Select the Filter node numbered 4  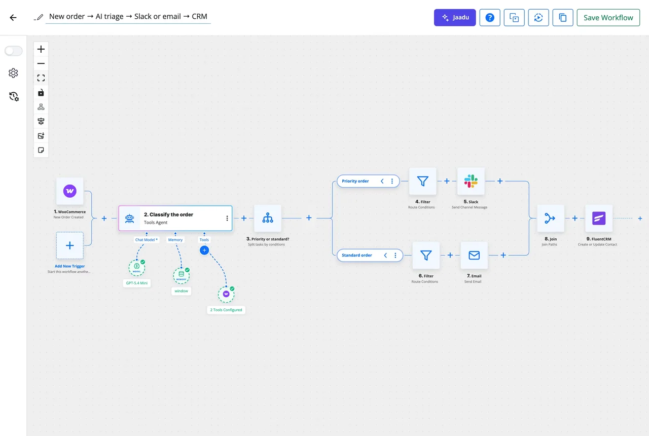pyautogui.click(x=423, y=181)
